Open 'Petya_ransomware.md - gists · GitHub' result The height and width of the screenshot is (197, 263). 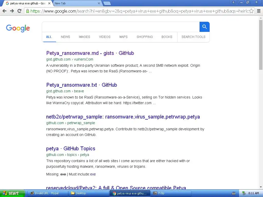pos(90,53)
